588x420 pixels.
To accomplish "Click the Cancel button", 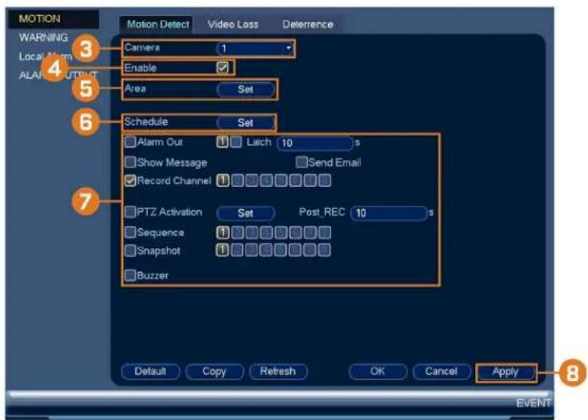I will (441, 371).
